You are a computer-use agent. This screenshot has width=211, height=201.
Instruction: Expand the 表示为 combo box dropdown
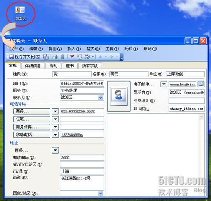tap(100, 97)
